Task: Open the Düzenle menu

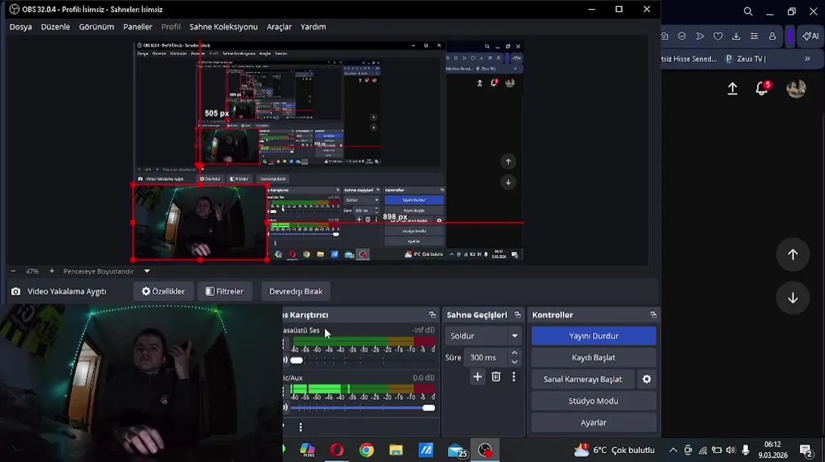Action: point(55,27)
